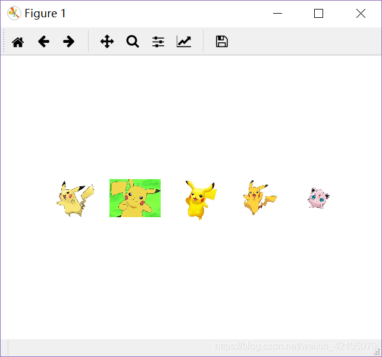Click the Pikachu image with green background
382x357 pixels.
coord(135,198)
